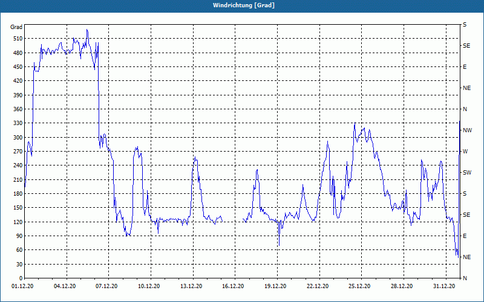The image size is (484, 302).
Task: Select the 150 axis value
Action: point(18,208)
